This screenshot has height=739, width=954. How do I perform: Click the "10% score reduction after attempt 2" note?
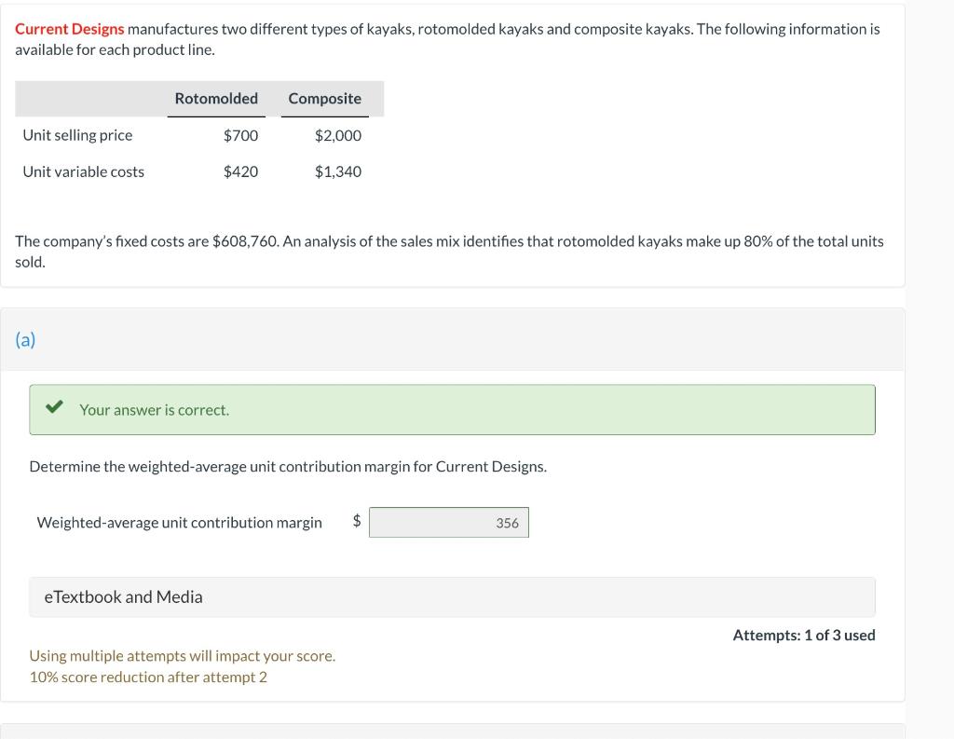[148, 677]
